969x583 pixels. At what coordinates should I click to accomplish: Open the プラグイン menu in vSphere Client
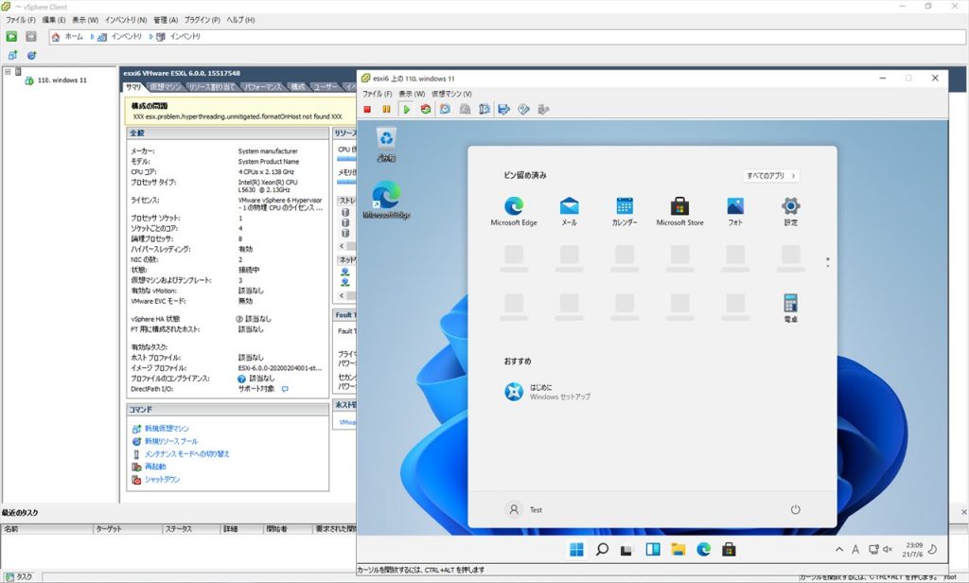203,20
